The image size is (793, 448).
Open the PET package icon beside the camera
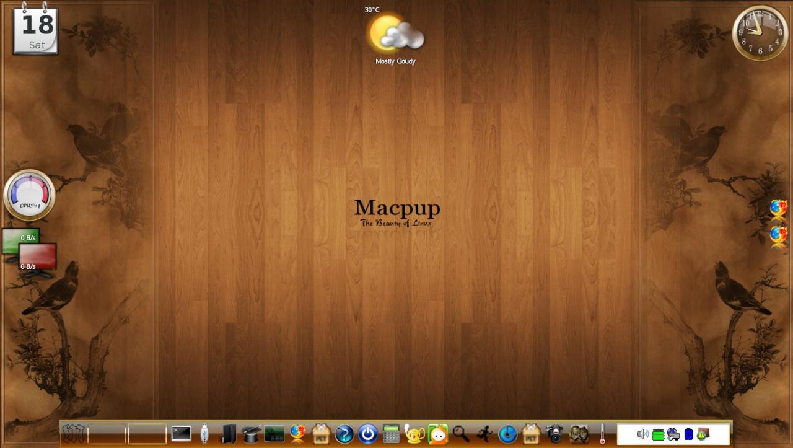pyautogui.click(x=531, y=433)
